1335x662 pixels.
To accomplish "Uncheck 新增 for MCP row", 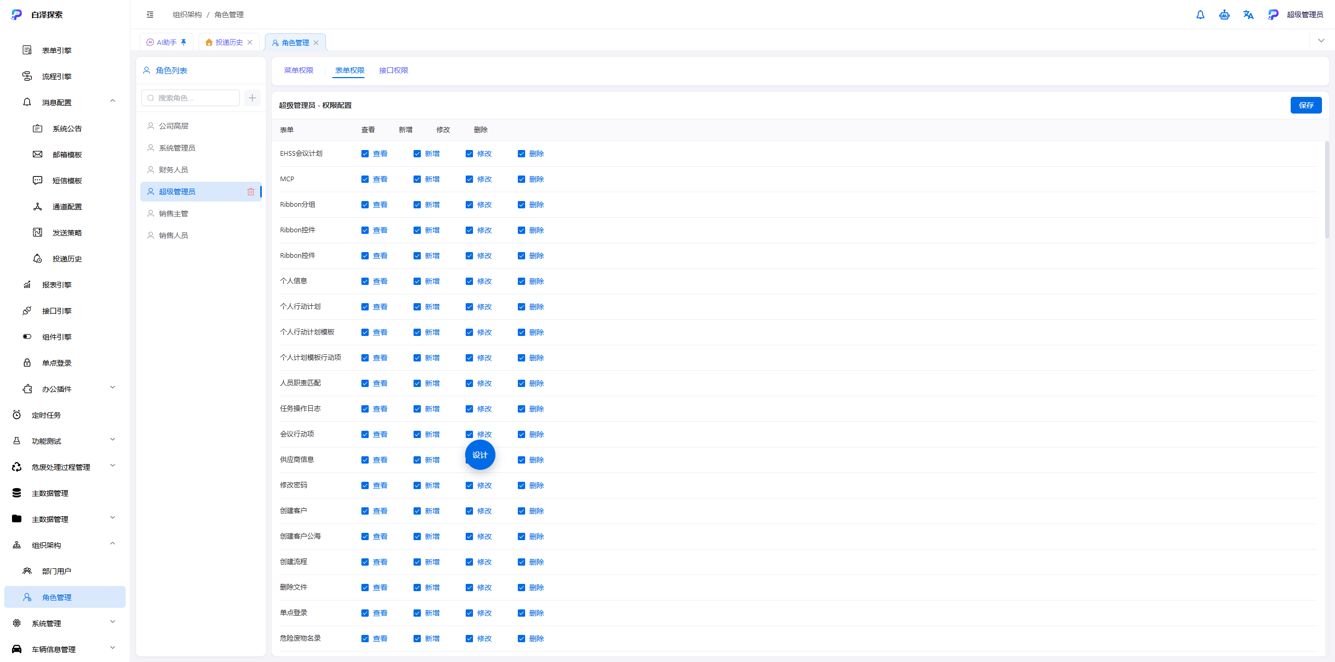I will (417, 179).
